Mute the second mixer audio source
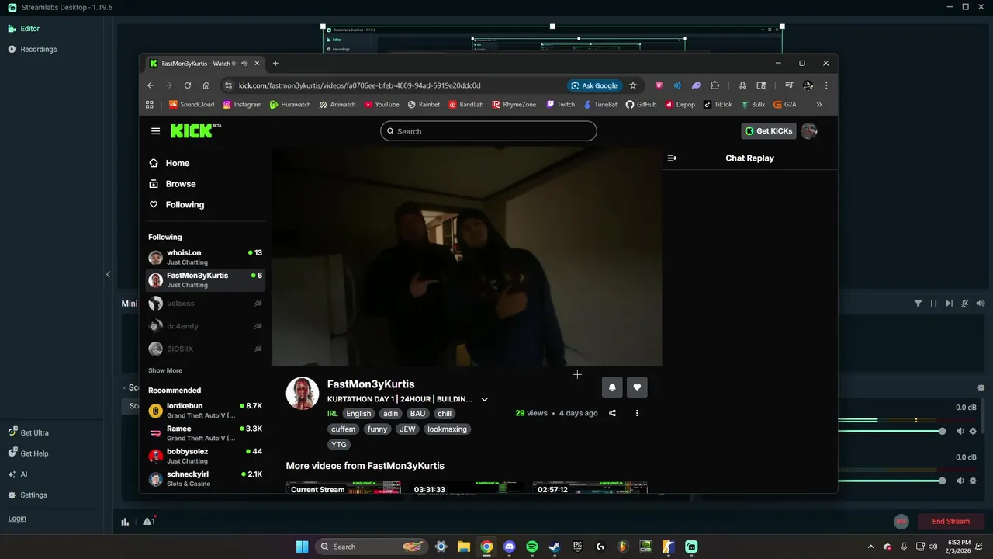Screen dimensions: 993x559 click(x=960, y=481)
